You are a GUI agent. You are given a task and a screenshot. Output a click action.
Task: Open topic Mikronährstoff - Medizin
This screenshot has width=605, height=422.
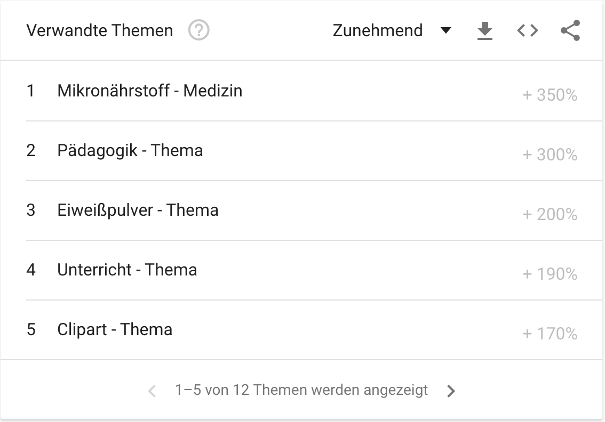point(150,91)
